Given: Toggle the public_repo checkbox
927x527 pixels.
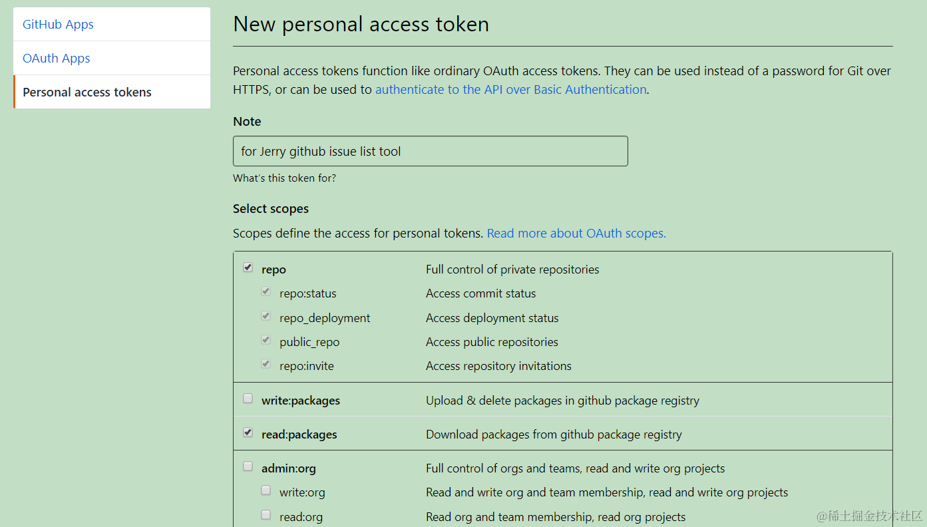Looking at the screenshot, I should 266,340.
